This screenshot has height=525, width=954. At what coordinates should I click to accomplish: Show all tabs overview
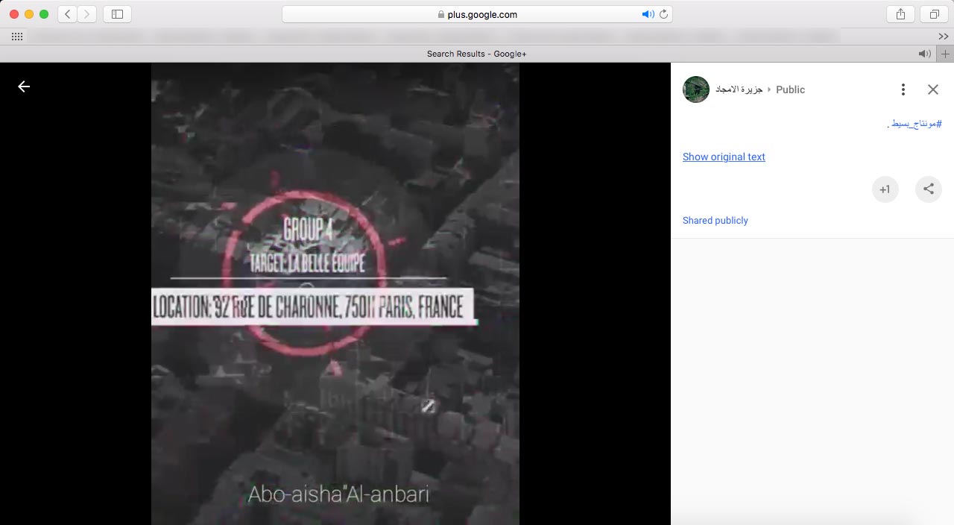(933, 14)
